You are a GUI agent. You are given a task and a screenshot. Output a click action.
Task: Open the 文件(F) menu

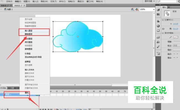tap(9, 1)
